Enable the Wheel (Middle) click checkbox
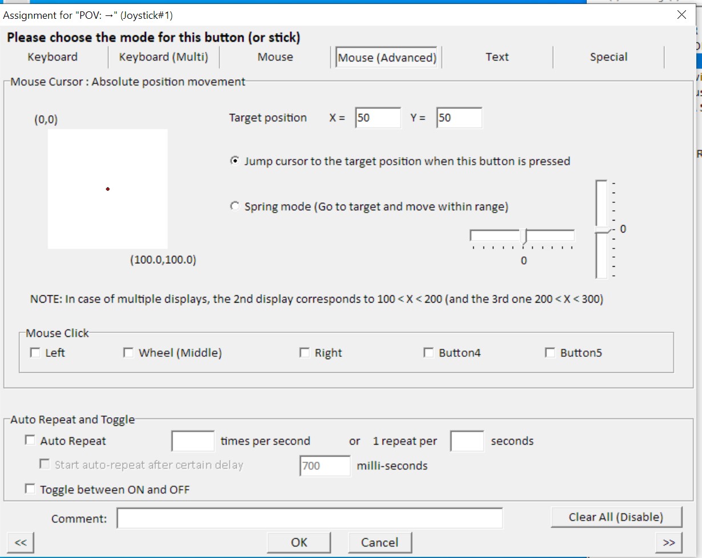 pyautogui.click(x=128, y=353)
